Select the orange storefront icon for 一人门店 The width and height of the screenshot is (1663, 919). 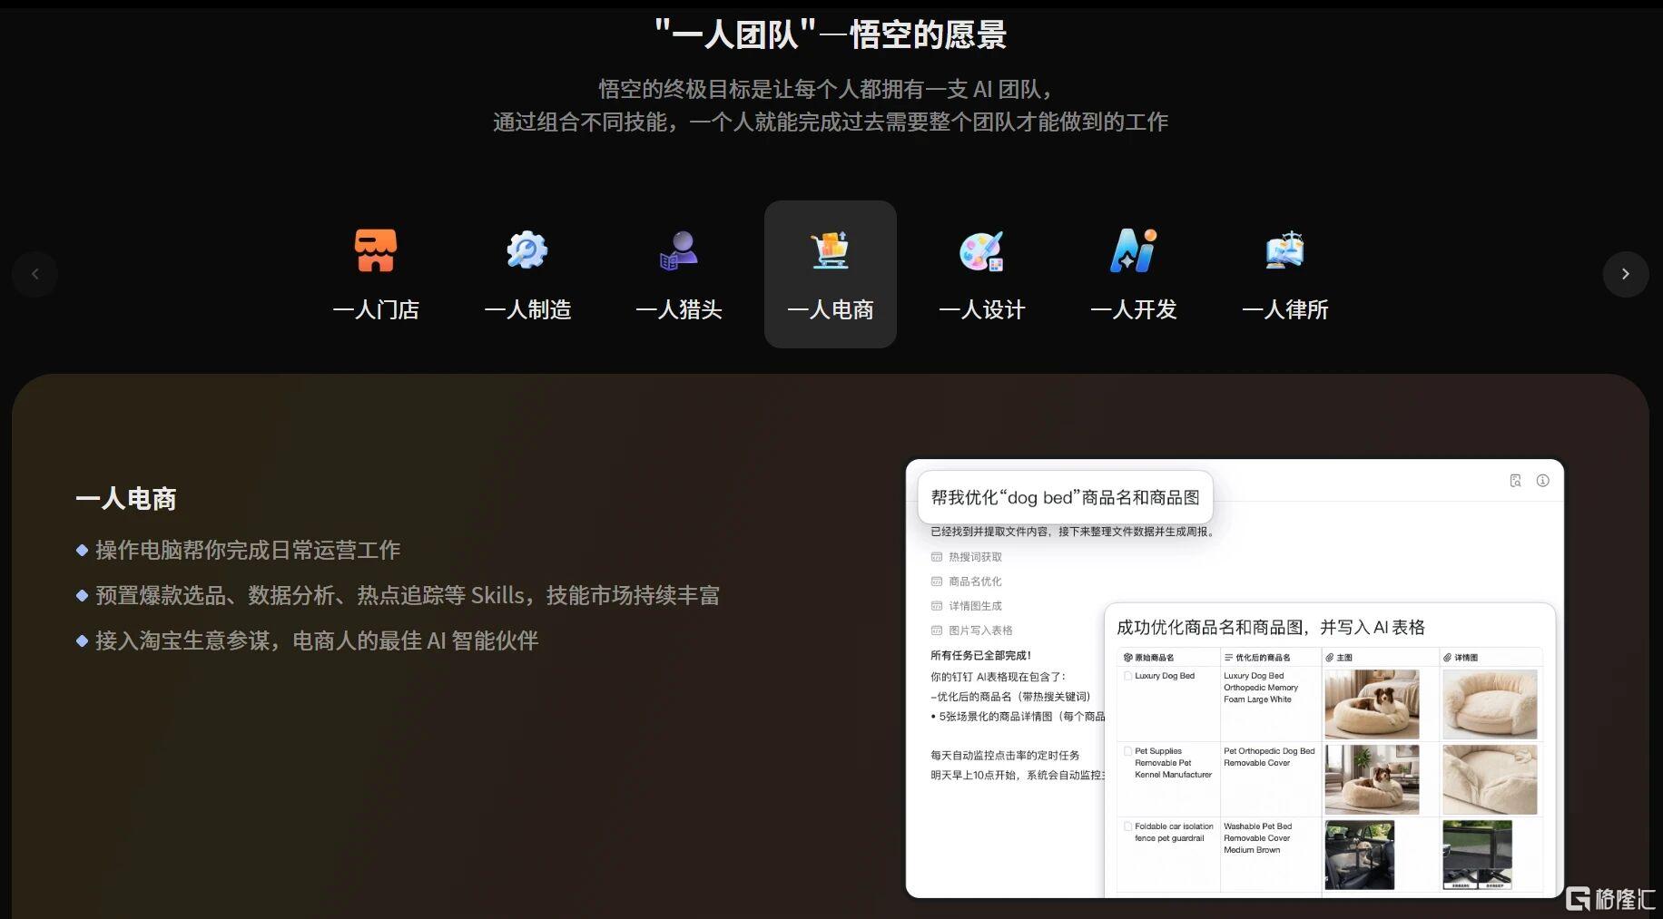click(x=375, y=250)
